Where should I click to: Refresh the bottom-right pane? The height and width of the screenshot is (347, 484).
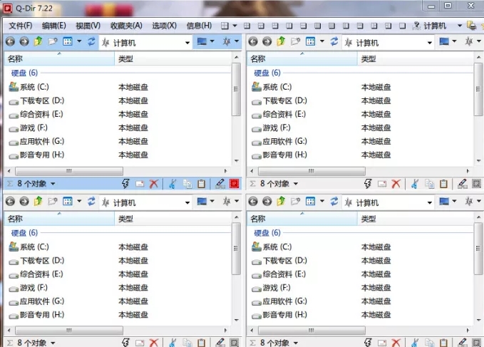334,202
